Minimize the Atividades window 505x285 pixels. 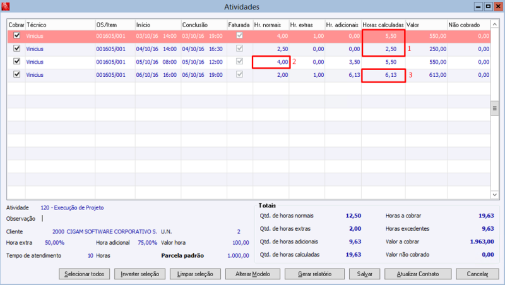(x=478, y=6)
